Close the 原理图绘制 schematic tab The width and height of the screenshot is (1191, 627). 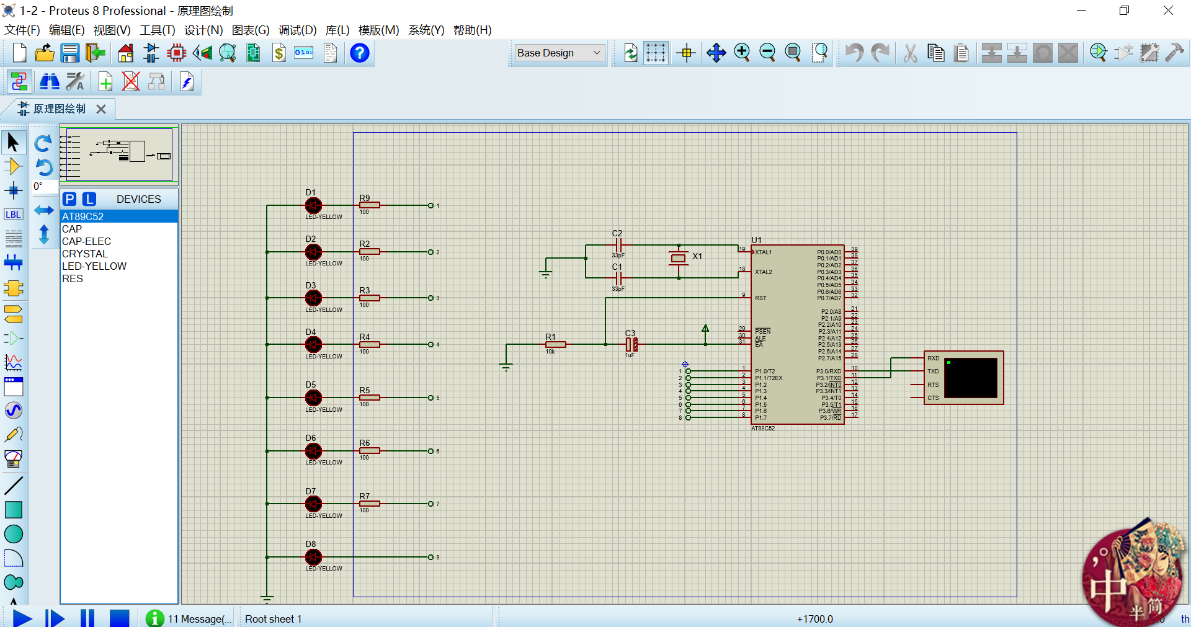(x=101, y=109)
